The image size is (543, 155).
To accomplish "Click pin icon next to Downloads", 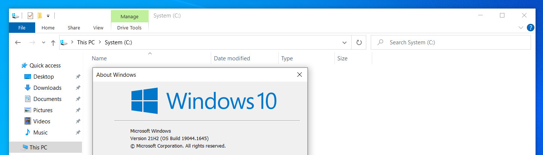I will click(78, 88).
